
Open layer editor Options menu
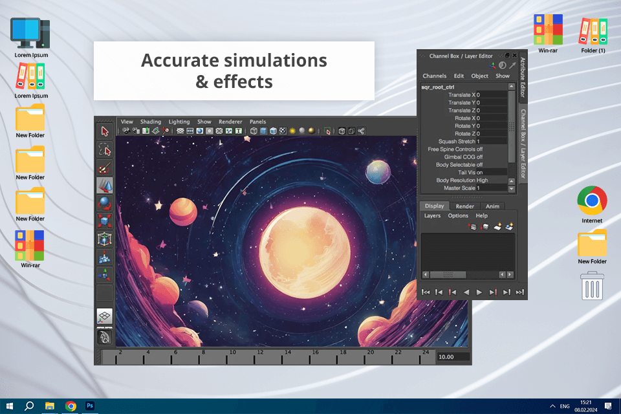(x=458, y=215)
